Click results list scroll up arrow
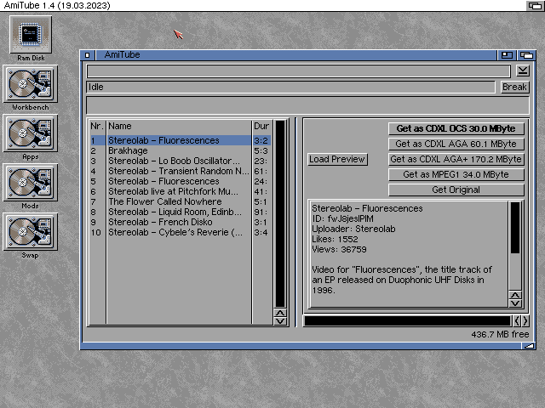 pyautogui.click(x=280, y=313)
